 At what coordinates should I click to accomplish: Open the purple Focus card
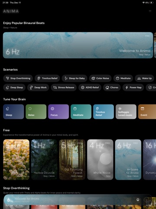tap(58, 111)
